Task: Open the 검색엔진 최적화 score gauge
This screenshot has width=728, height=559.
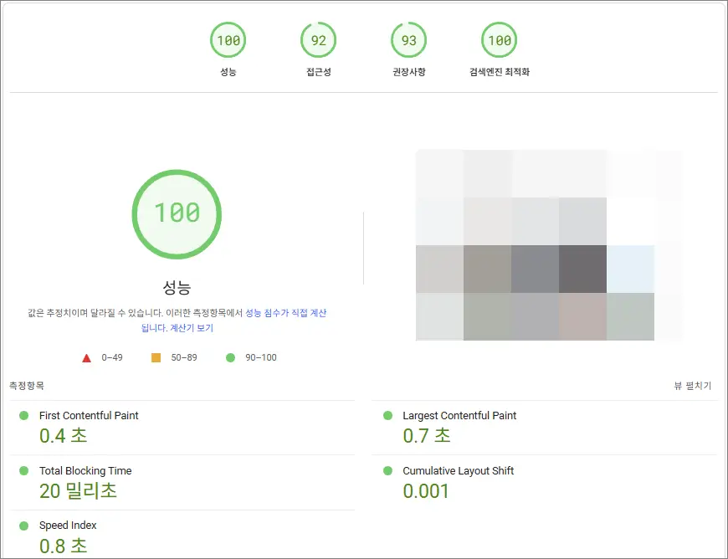Action: pyautogui.click(x=499, y=41)
